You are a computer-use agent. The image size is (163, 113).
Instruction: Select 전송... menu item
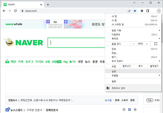tap(133, 53)
